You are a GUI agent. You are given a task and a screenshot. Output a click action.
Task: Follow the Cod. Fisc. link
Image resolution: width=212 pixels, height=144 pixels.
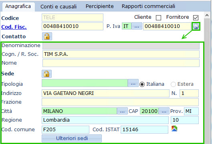14,27
